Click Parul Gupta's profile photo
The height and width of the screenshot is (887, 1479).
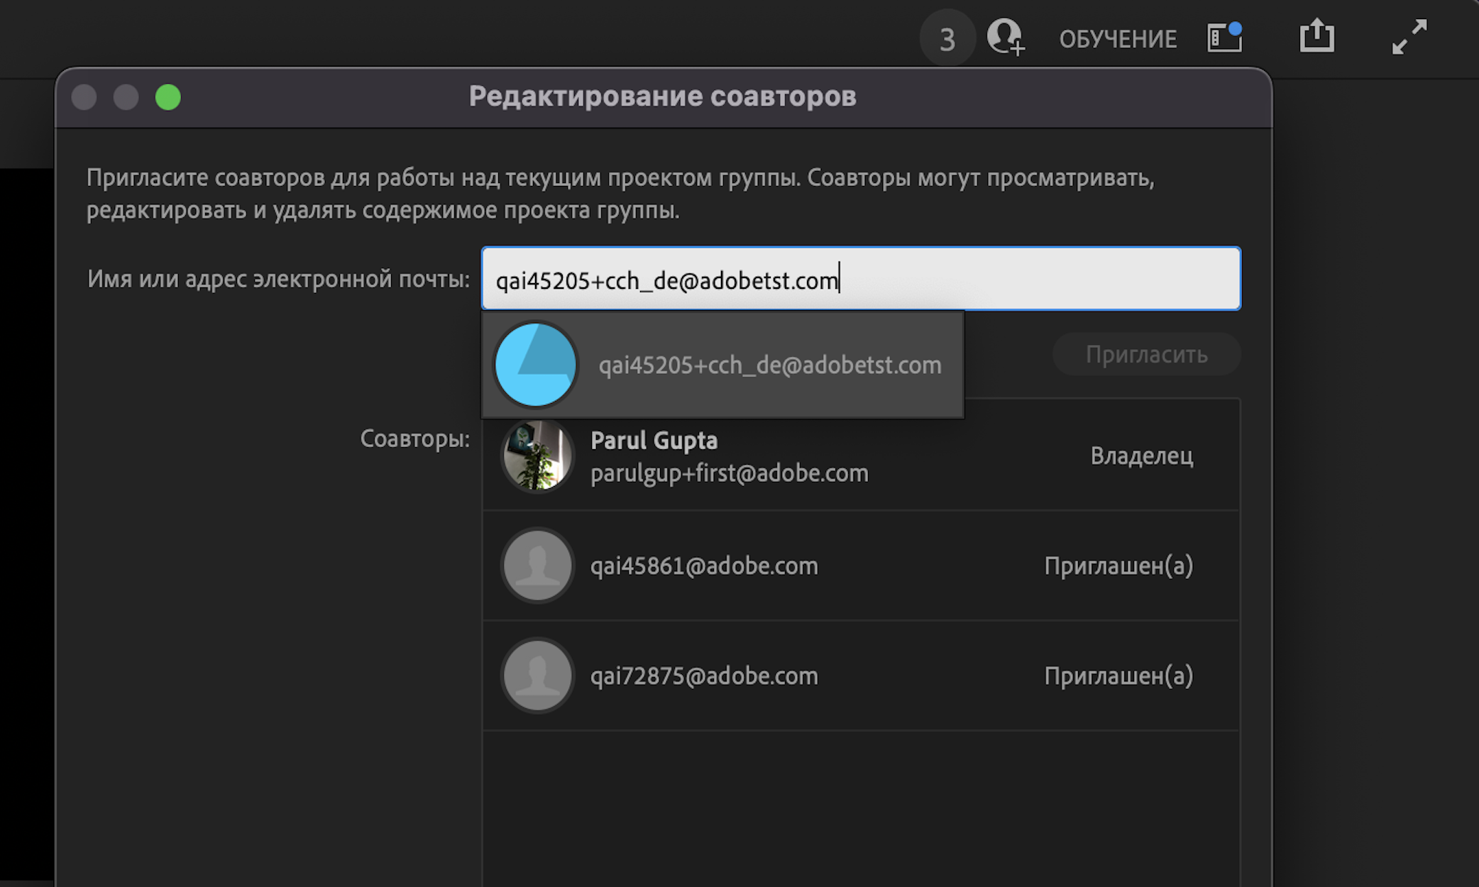[537, 456]
